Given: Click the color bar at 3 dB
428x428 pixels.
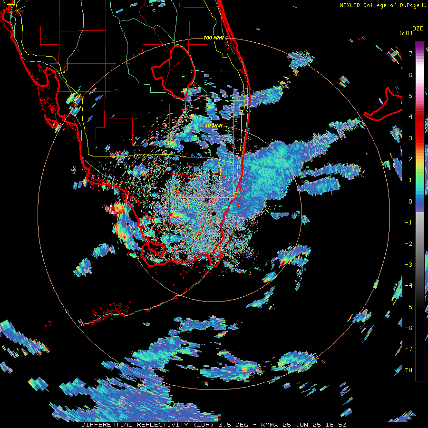Looking at the screenshot, I should point(420,138).
